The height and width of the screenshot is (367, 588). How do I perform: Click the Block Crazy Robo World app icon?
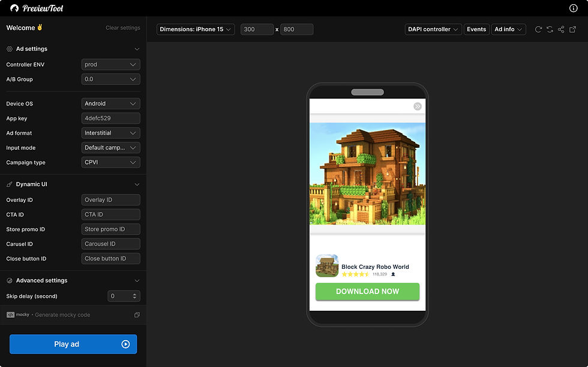pos(327,266)
